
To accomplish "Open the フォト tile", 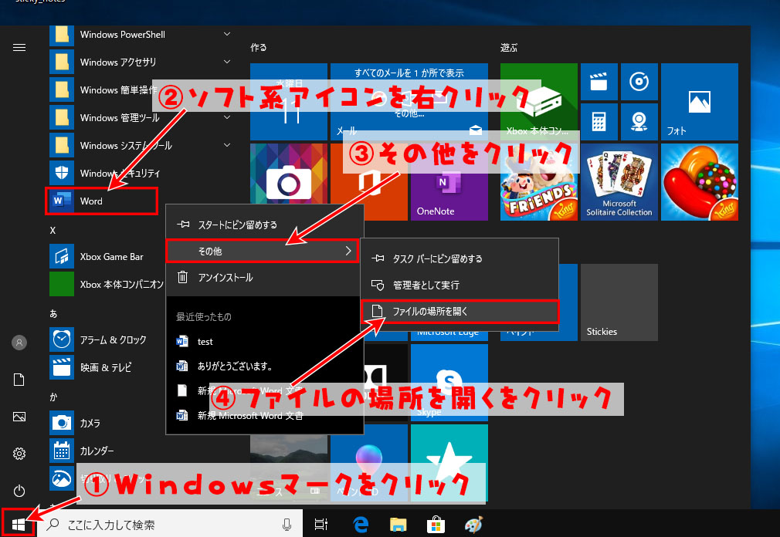I will (700, 101).
